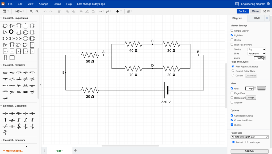The image size is (272, 154).
Task: Collapse Electrical / Resistors section
Action: click(x=14, y=65)
